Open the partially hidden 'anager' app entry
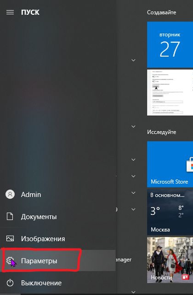The image size is (193, 295). click(124, 260)
